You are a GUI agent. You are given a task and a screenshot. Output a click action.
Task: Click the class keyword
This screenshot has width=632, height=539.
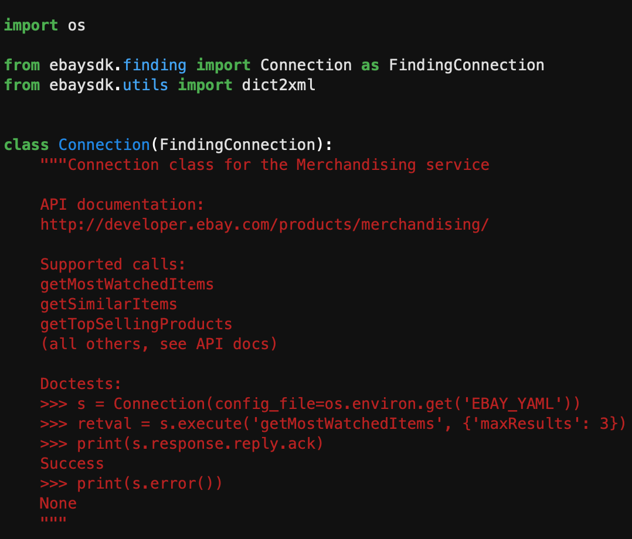pos(26,144)
